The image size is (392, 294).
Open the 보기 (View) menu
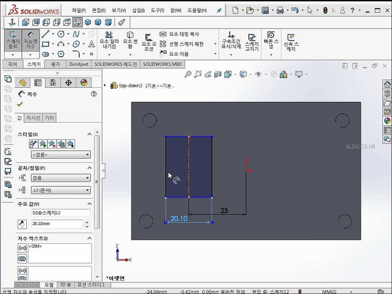(x=119, y=10)
